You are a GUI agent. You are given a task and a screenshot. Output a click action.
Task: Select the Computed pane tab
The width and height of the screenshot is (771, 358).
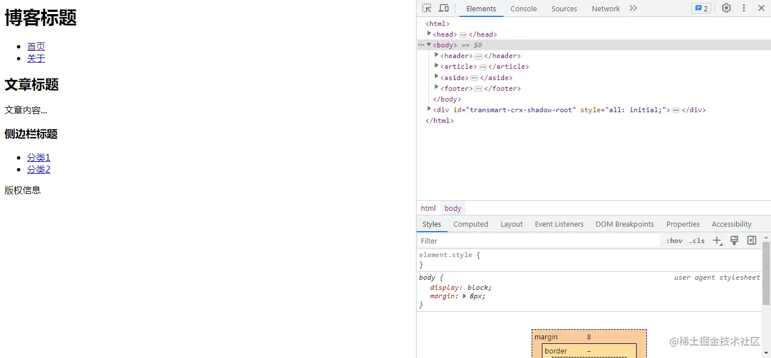(x=471, y=224)
